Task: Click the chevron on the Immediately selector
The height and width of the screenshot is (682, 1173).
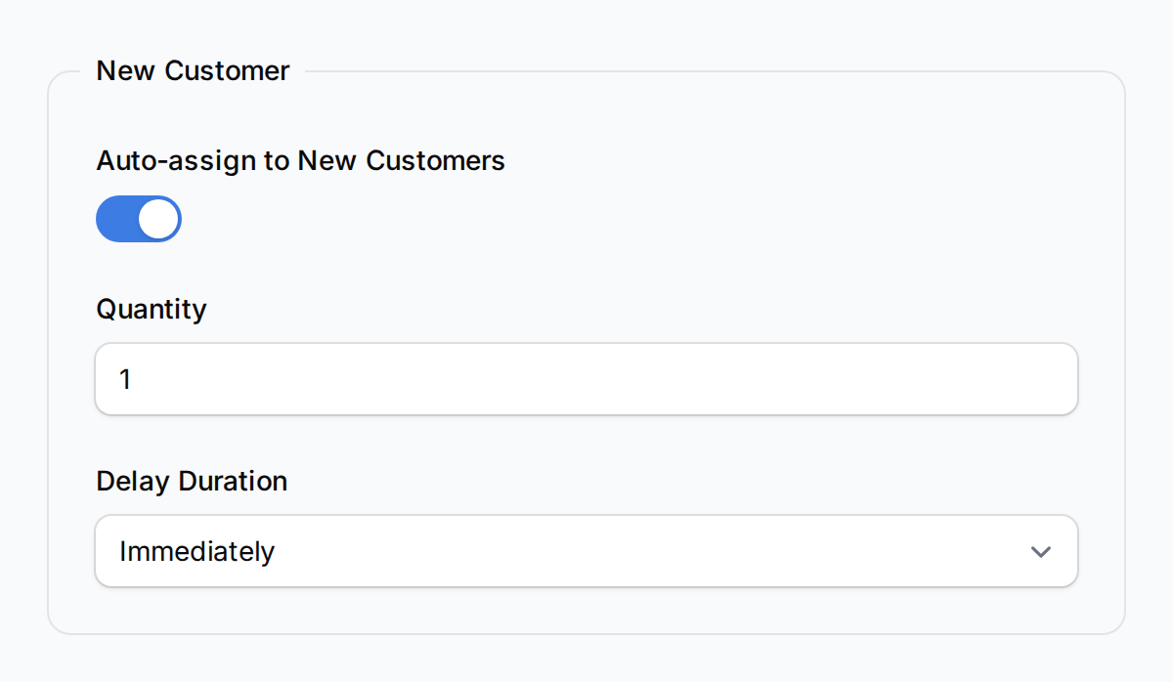Action: pyautogui.click(x=1040, y=551)
